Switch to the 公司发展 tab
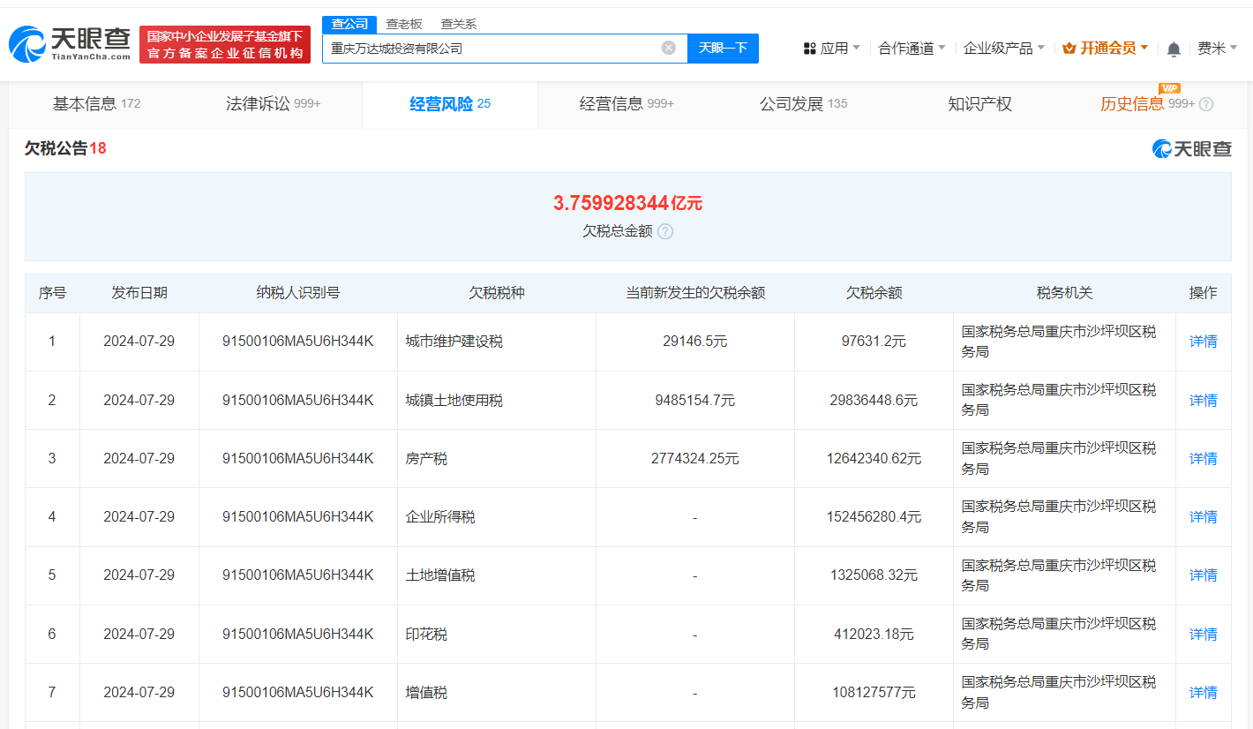This screenshot has height=729, width=1253. pos(794,103)
